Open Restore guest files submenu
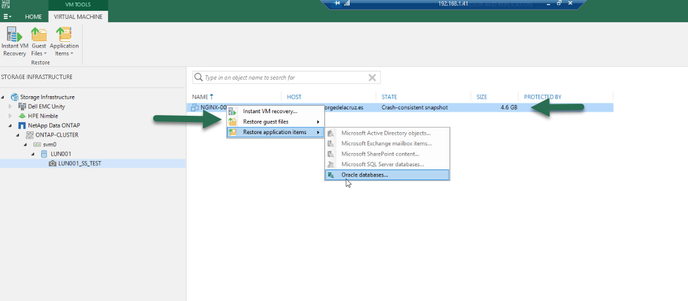This screenshot has width=688, height=301. click(276, 121)
